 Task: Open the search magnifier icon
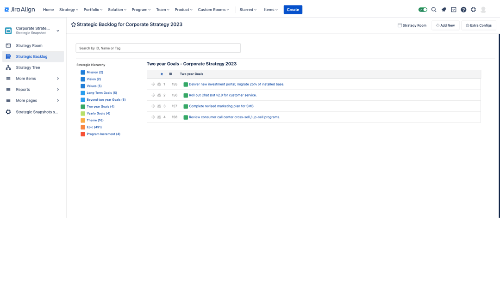[434, 9]
